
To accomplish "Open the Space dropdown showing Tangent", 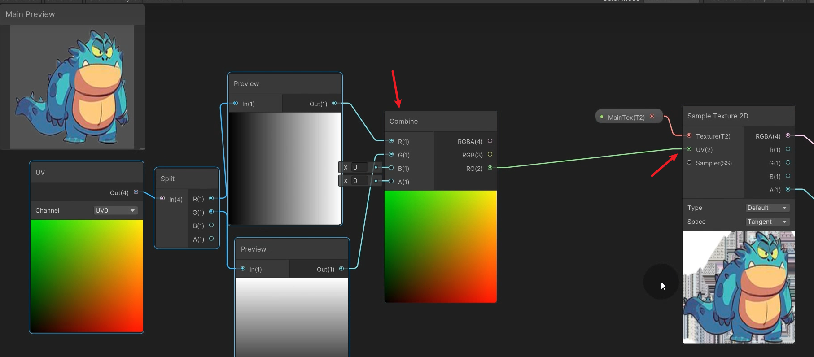I will (767, 222).
